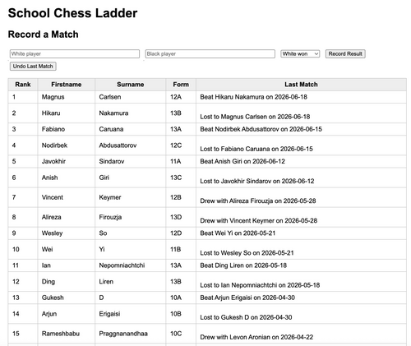411x346 pixels.
Task: Open the White won result dropdown
Action: point(300,53)
